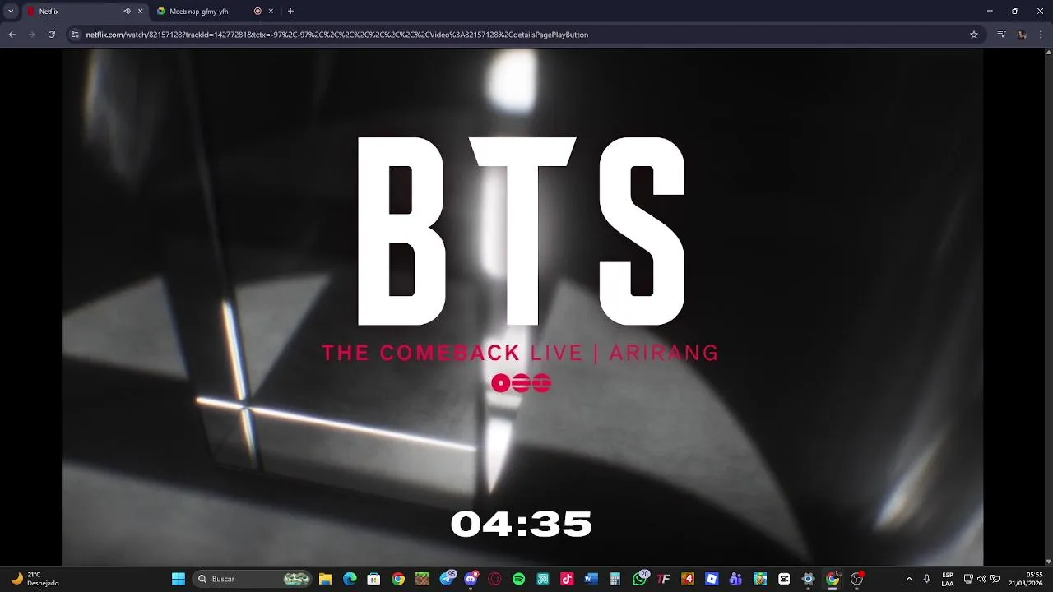The width and height of the screenshot is (1053, 592).
Task: Open File Explorer from the taskbar
Action: coord(326,579)
